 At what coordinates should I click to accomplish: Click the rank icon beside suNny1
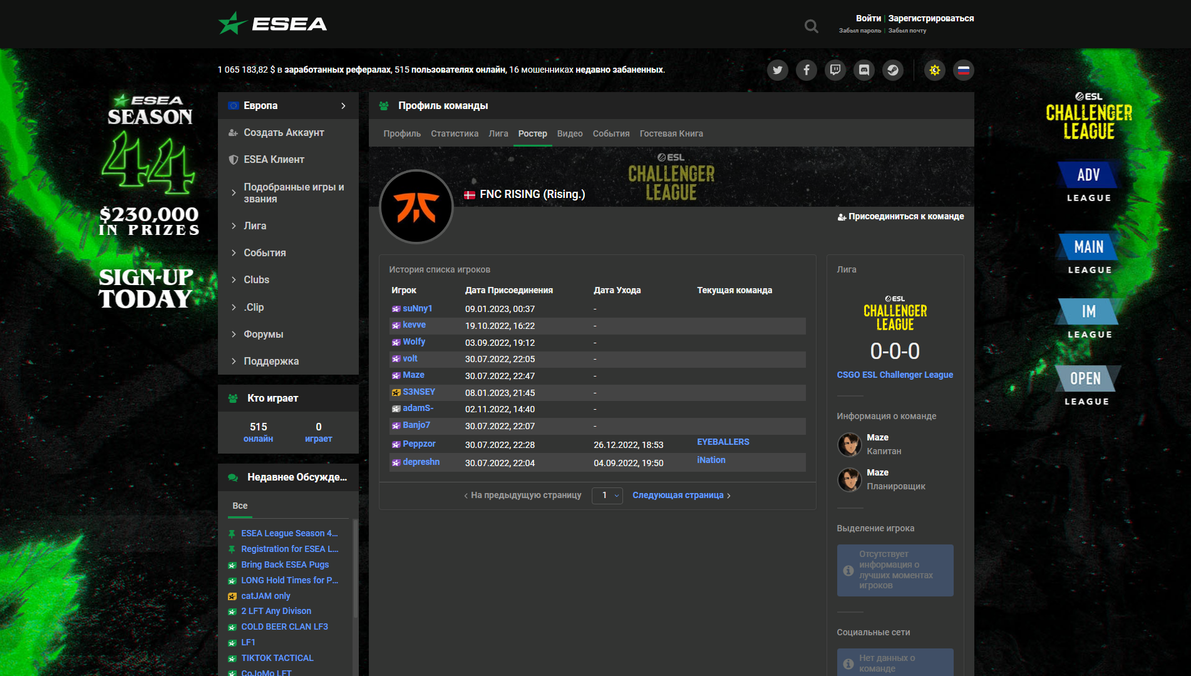pos(396,309)
